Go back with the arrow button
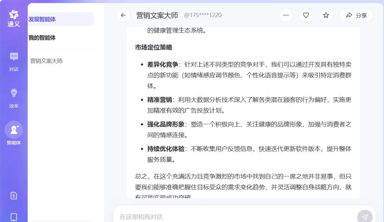Image resolution: width=384 pixels, height=222 pixels. click(123, 15)
